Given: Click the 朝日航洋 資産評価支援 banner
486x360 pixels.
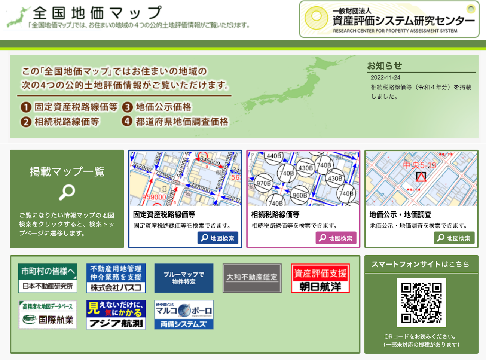Looking at the screenshot, I should [320, 278].
